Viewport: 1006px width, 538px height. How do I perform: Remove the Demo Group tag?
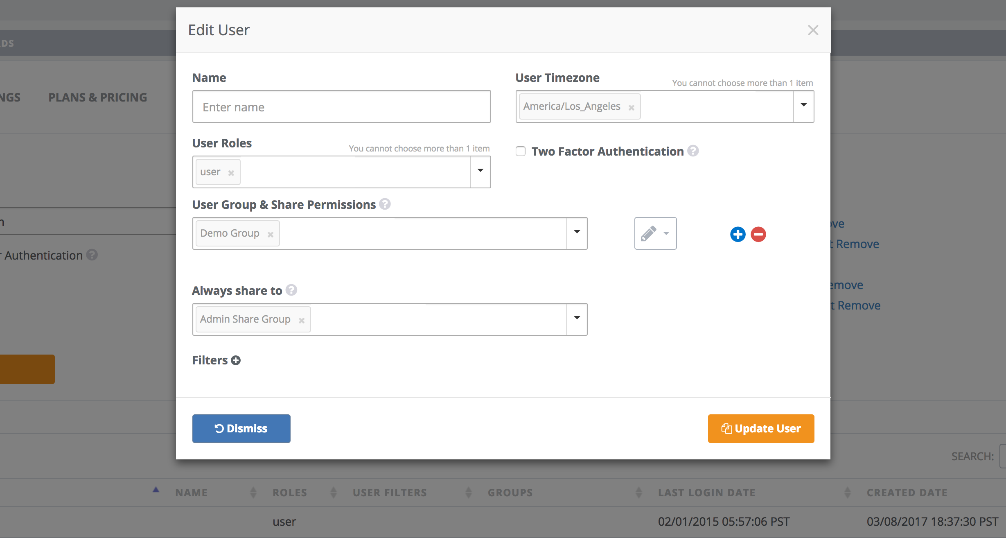(x=271, y=234)
